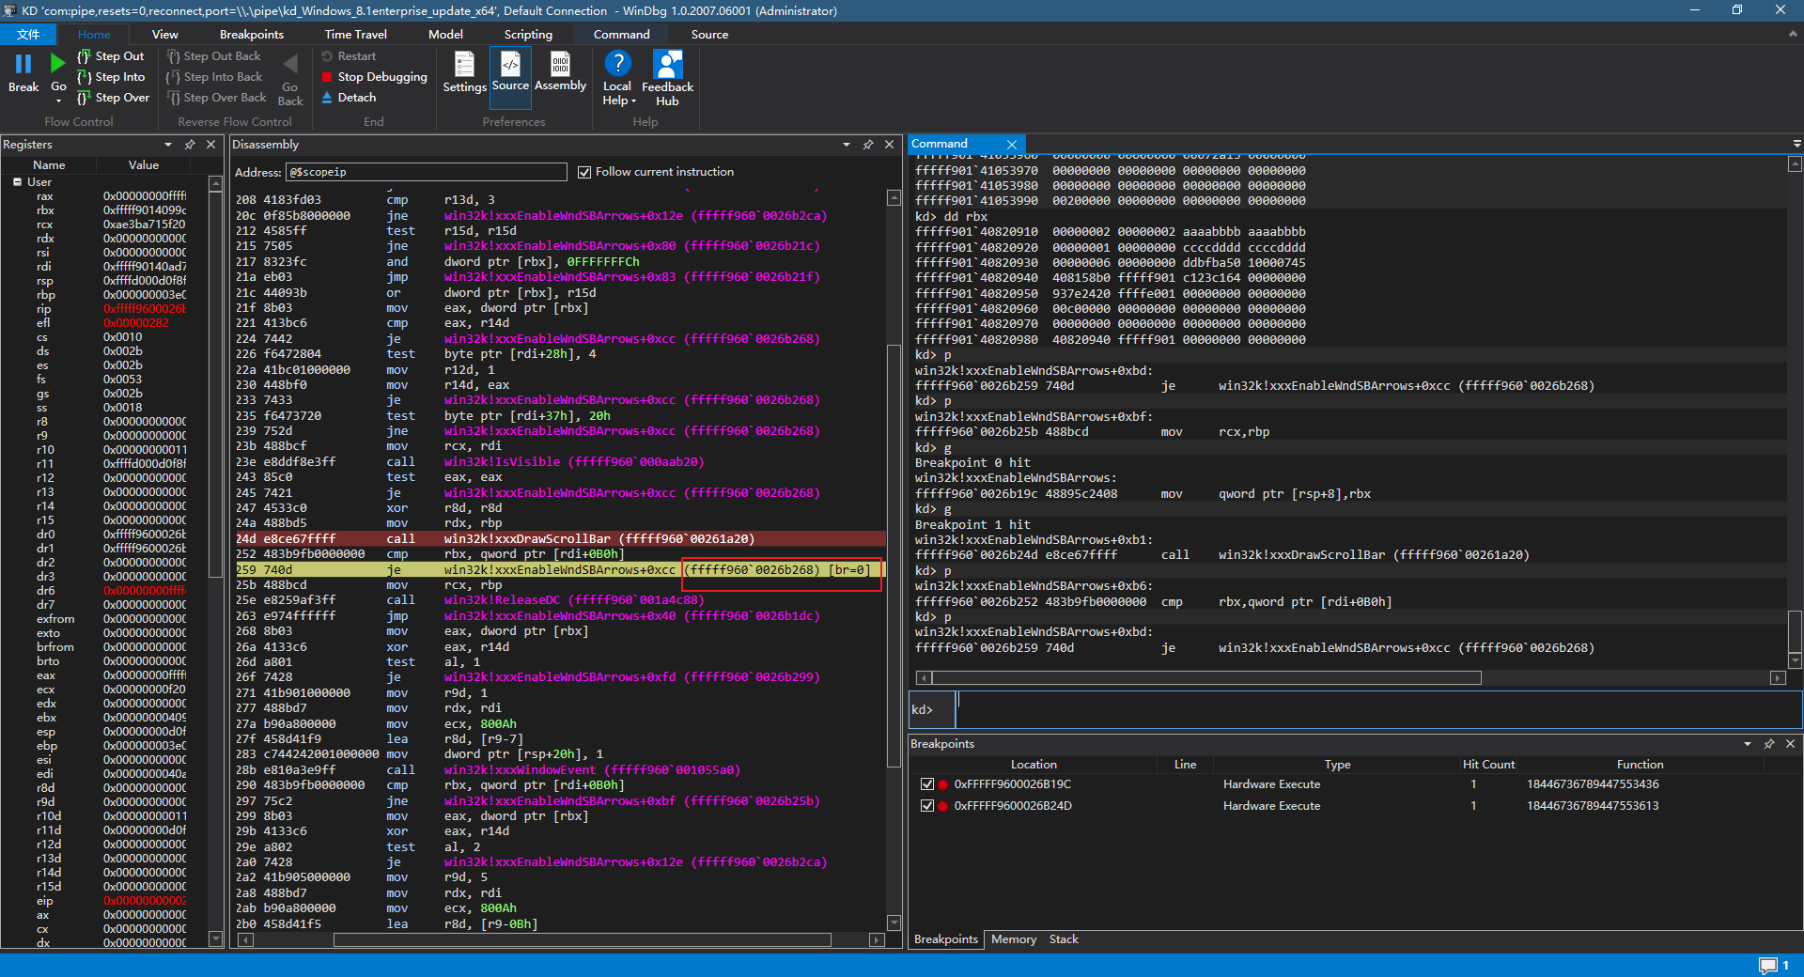Pin the Registers panel
This screenshot has width=1804, height=977.
(190, 145)
